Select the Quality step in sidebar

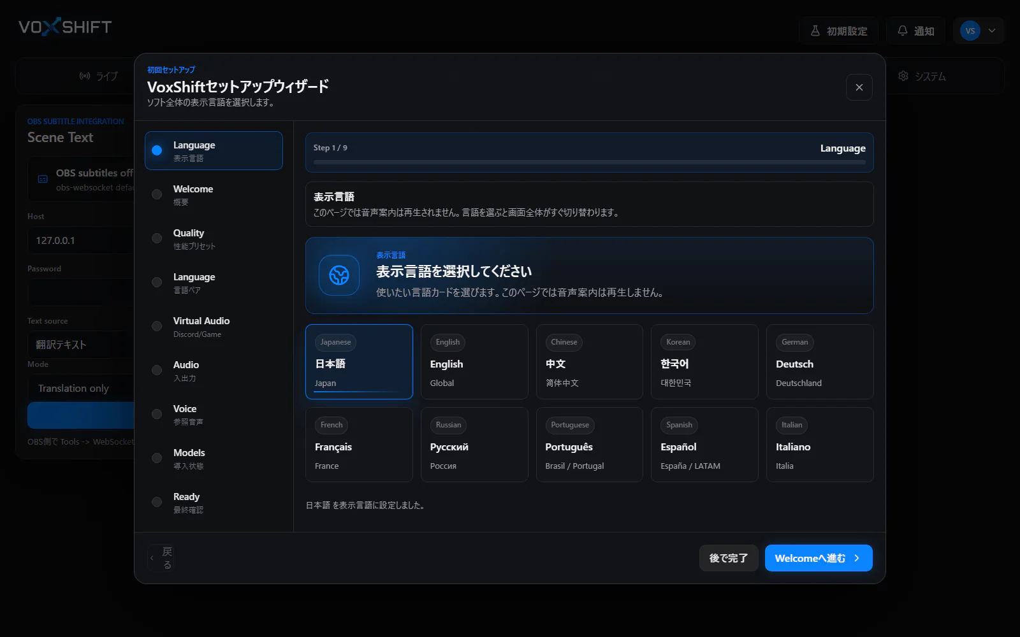pyautogui.click(x=214, y=239)
